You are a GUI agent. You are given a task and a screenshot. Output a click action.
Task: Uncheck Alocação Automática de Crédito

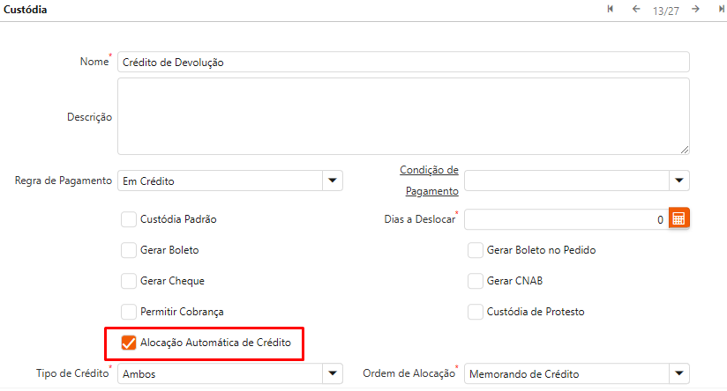point(129,343)
